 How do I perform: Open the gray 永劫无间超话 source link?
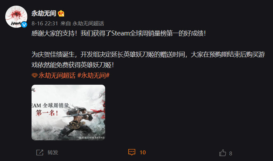coord(88,24)
